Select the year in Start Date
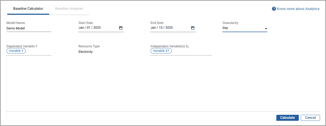Viewport: 326px width, 126px height. tap(97, 28)
